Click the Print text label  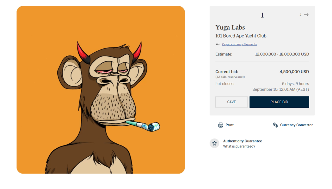click(230, 125)
